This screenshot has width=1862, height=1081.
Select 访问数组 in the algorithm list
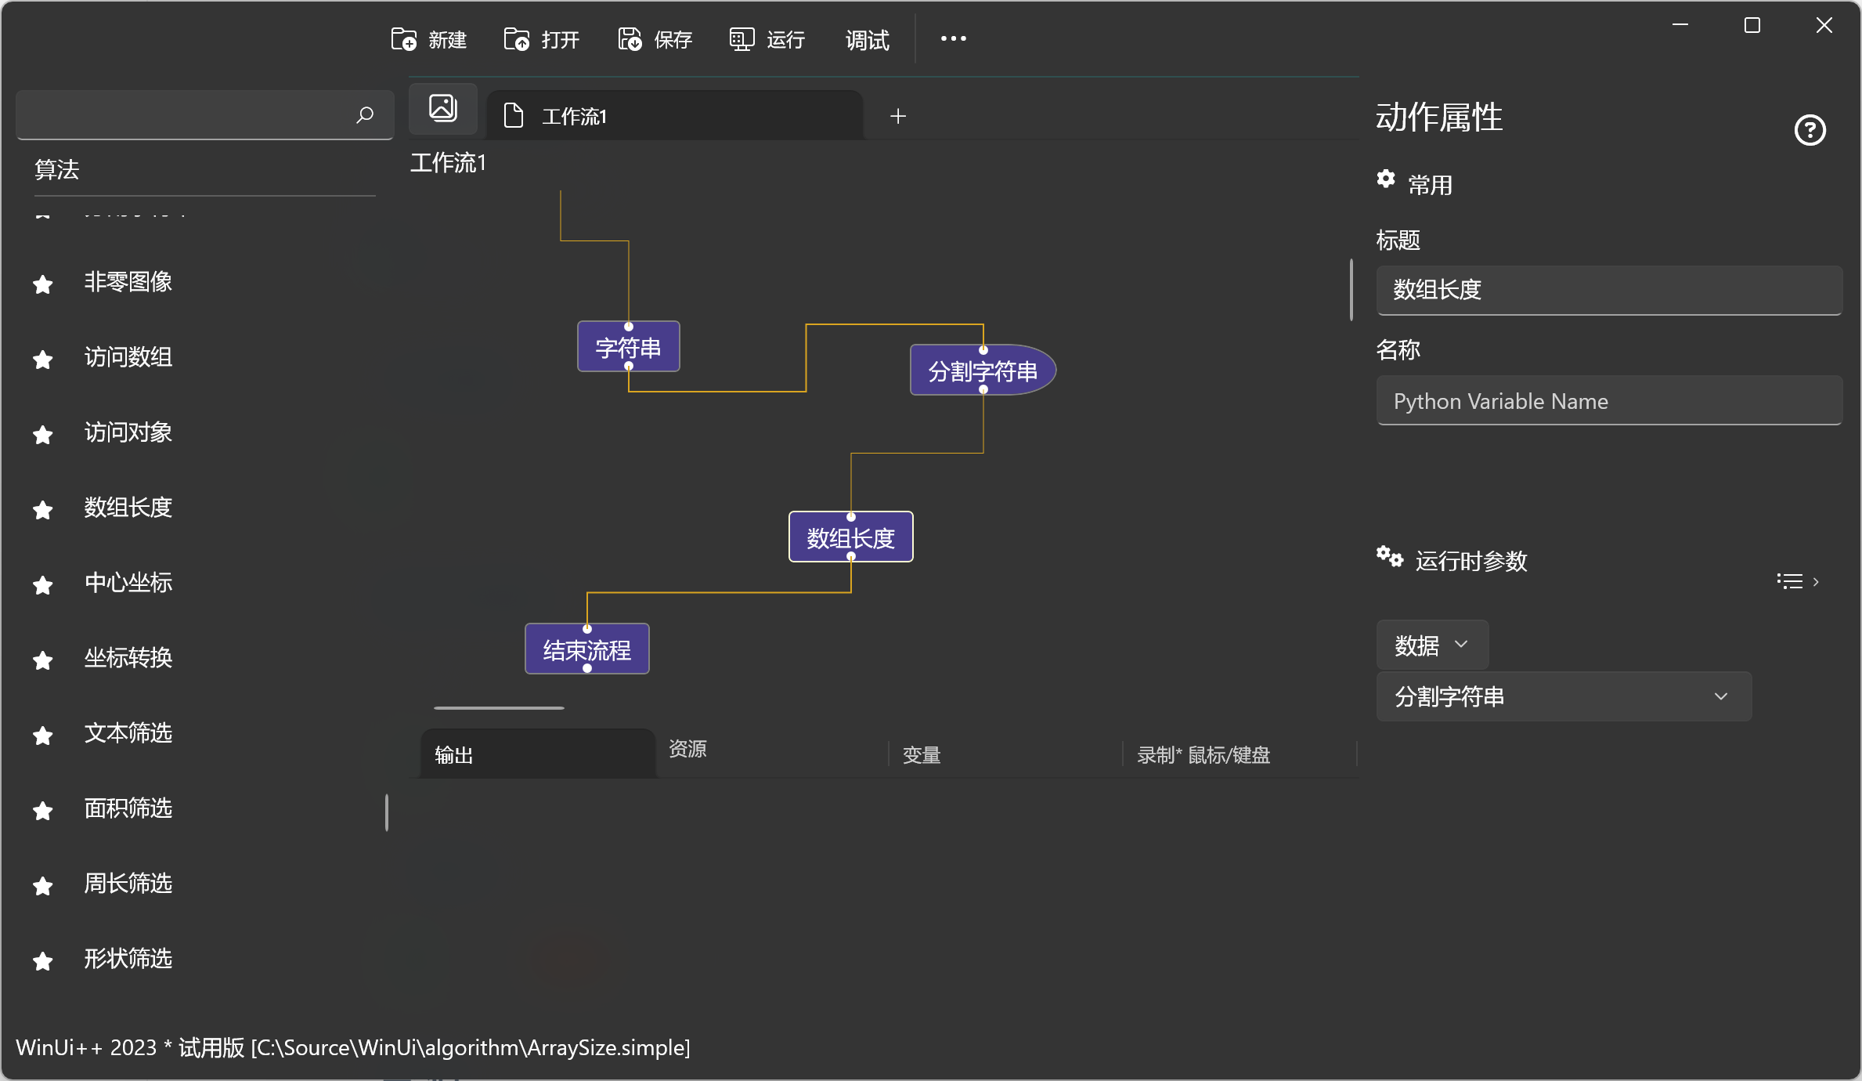128,357
